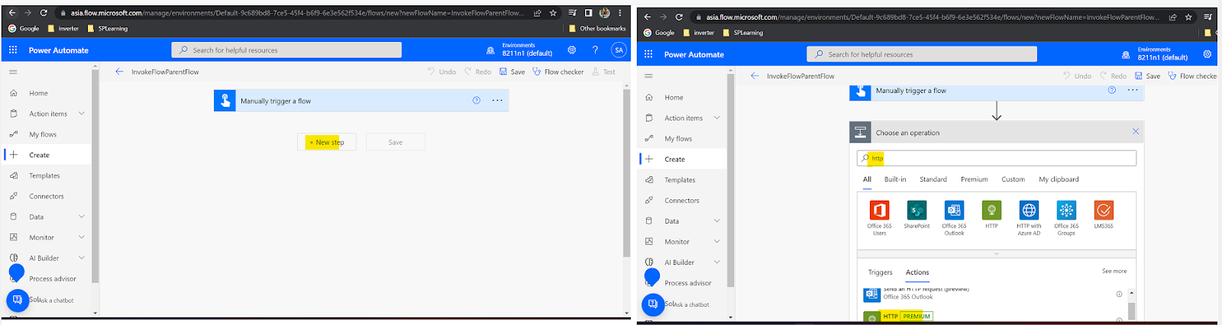Expand the connector list with the down chevron

(996, 253)
